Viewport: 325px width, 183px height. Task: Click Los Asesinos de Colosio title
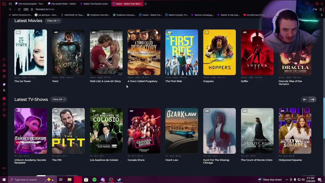pyautogui.click(x=104, y=160)
